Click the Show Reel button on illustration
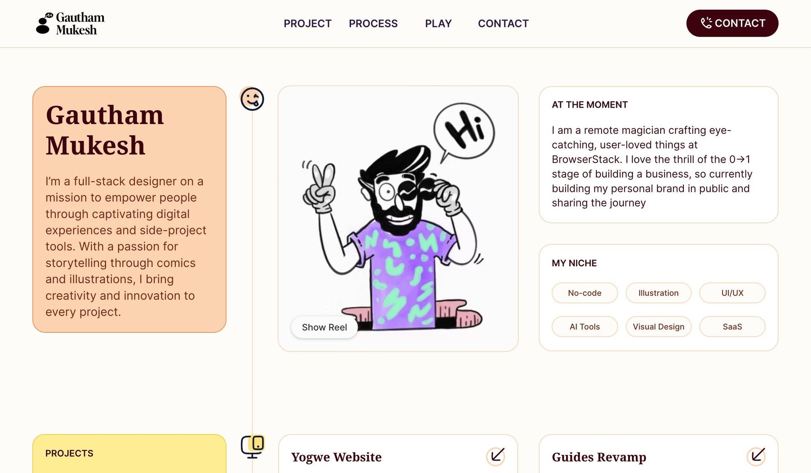Viewport: 811px width, 473px height. [325, 327]
